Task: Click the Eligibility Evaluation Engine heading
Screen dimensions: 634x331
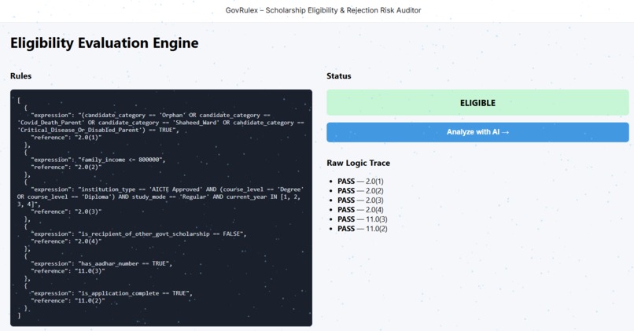Action: [x=105, y=42]
